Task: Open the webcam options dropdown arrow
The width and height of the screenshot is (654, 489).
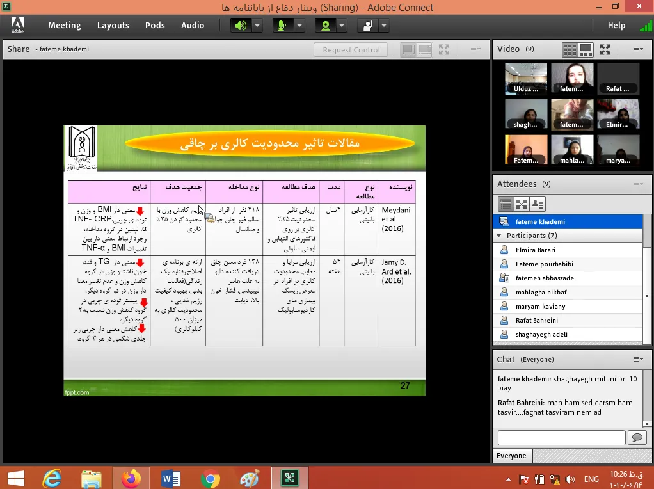Action: click(342, 26)
